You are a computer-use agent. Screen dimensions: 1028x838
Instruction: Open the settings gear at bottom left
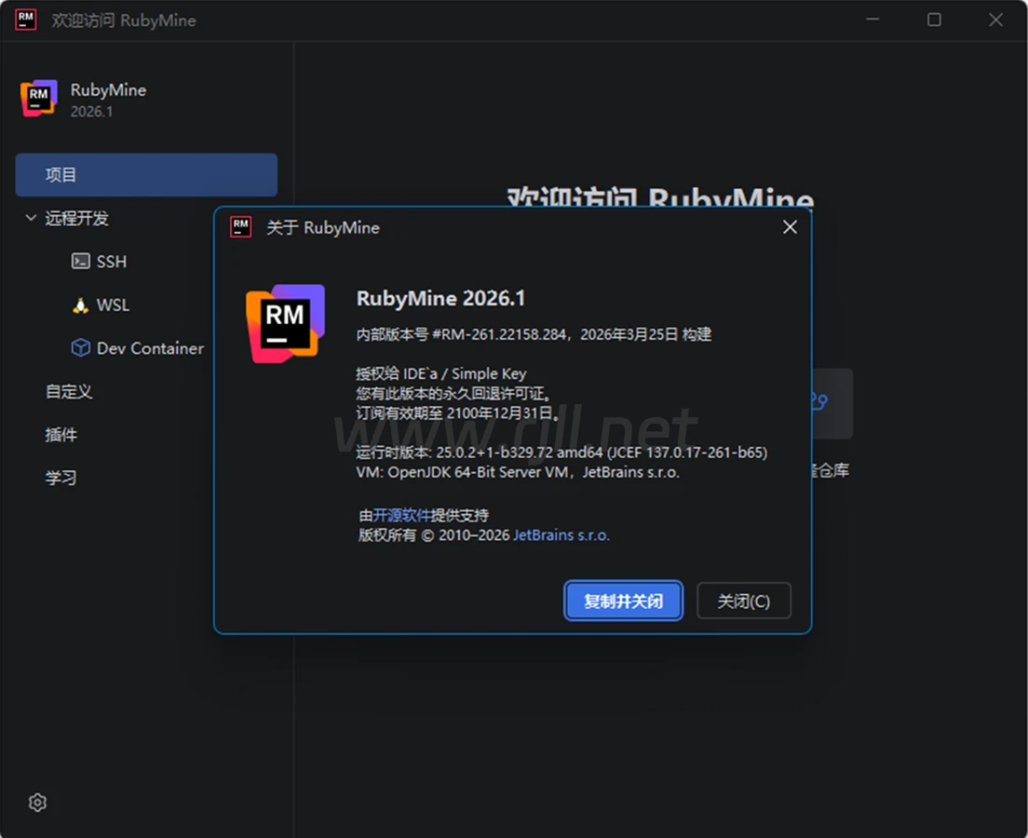pyautogui.click(x=37, y=803)
